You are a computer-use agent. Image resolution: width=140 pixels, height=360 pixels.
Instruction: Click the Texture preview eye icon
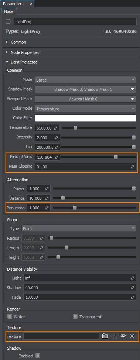[x=123, y=336]
